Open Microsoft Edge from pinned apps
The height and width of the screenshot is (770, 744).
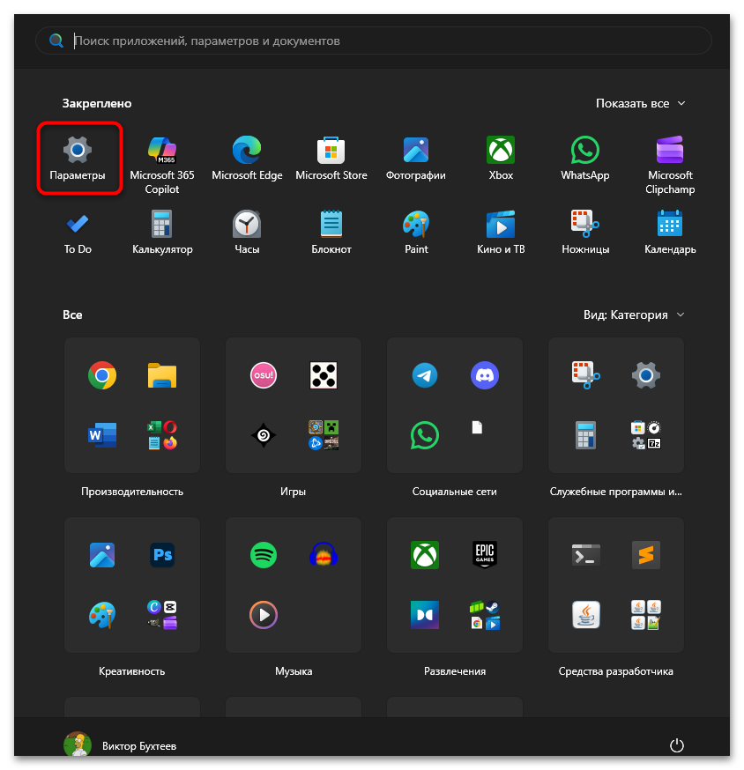point(247,158)
